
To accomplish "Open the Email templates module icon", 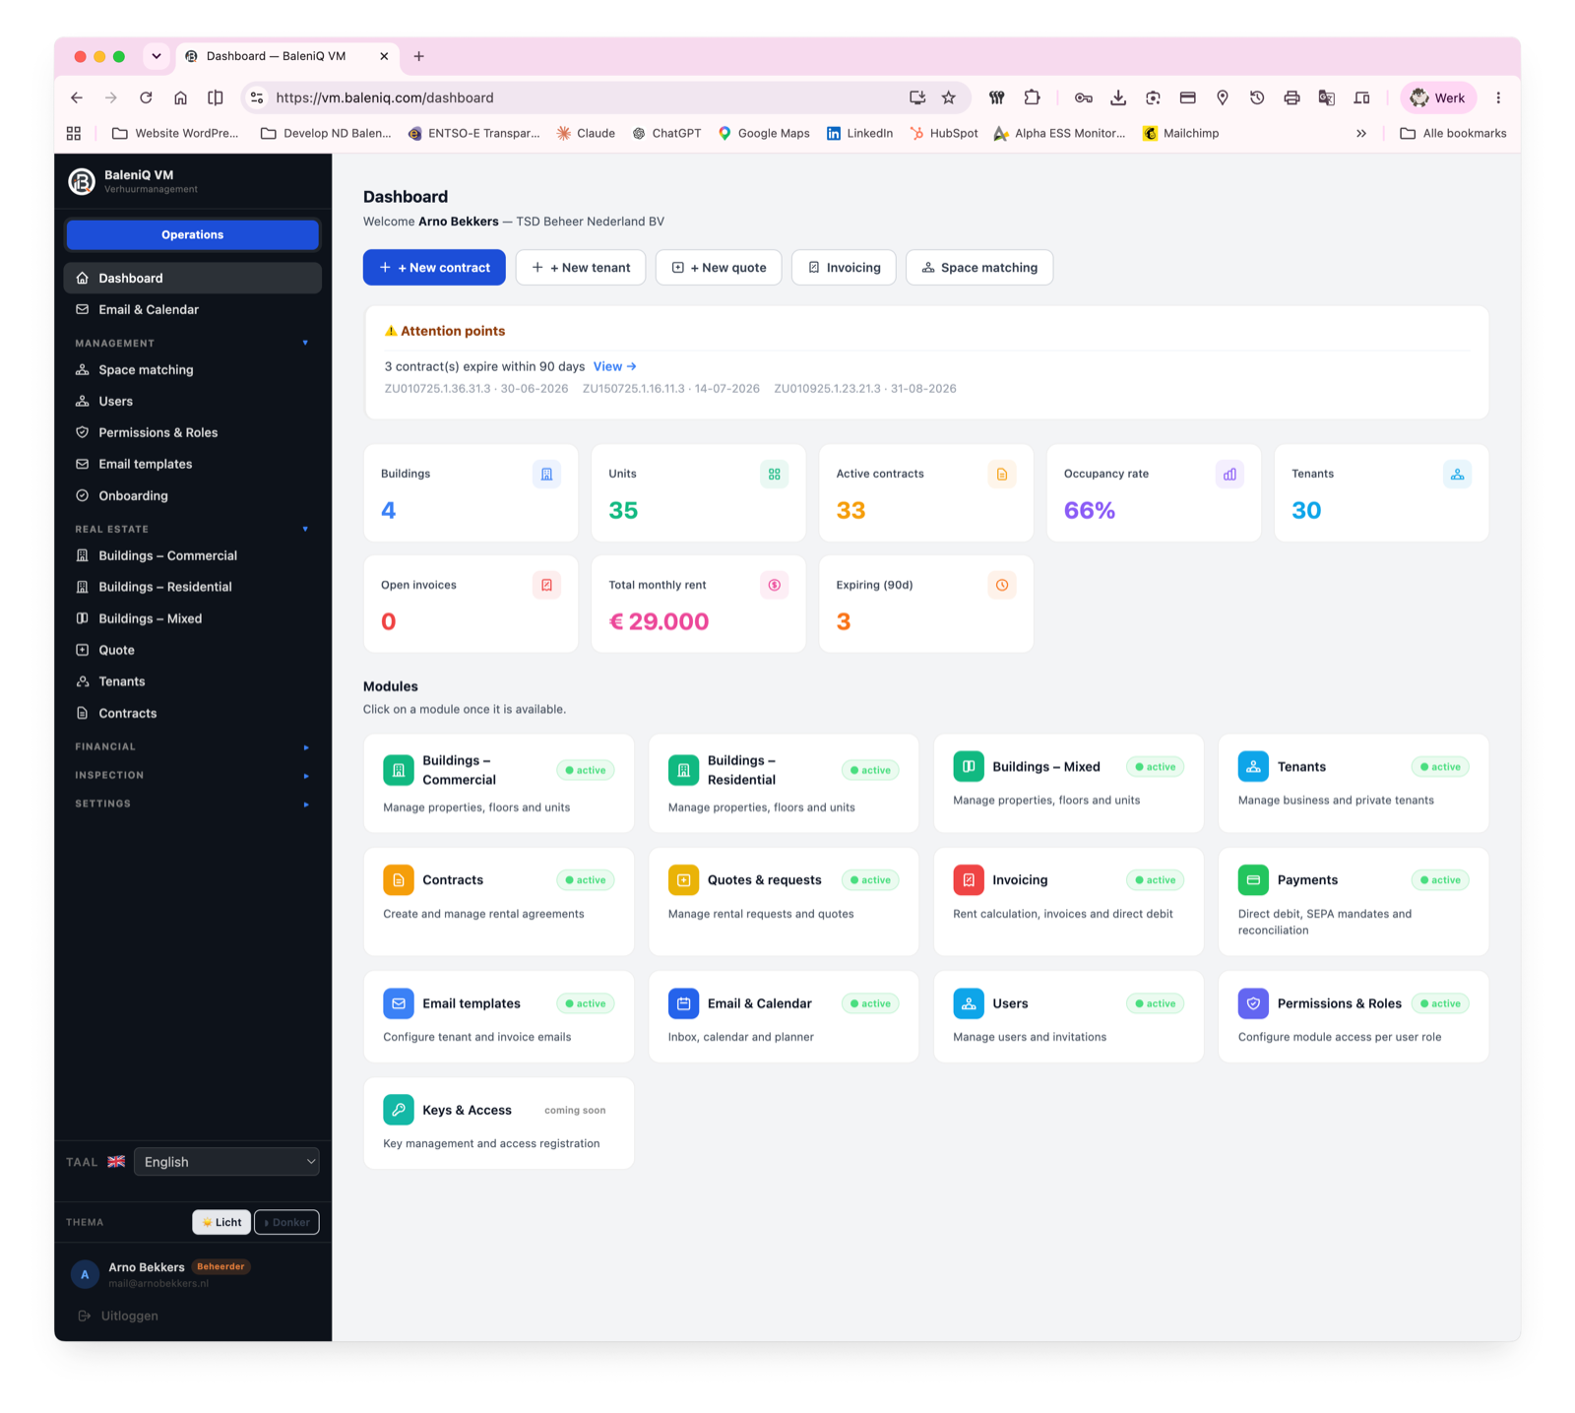I will [399, 1003].
